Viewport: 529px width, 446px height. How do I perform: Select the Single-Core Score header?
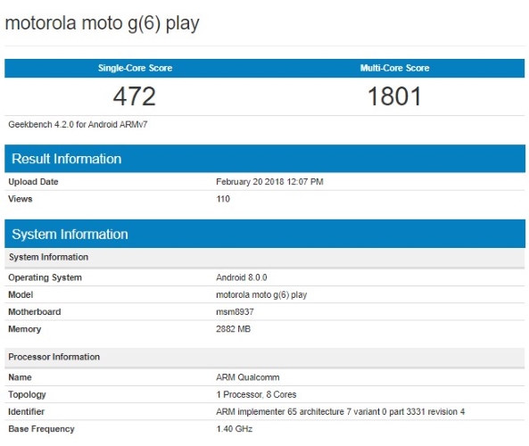click(135, 68)
